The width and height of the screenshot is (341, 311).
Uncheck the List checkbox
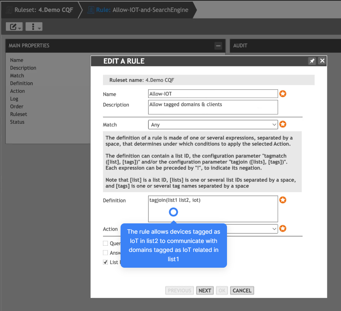tap(105, 262)
